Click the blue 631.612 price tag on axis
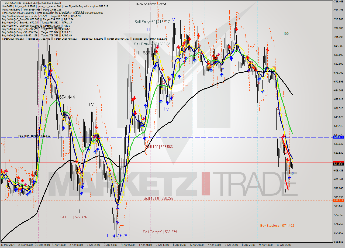Viewport: 345px width, 248px height. point(339,137)
